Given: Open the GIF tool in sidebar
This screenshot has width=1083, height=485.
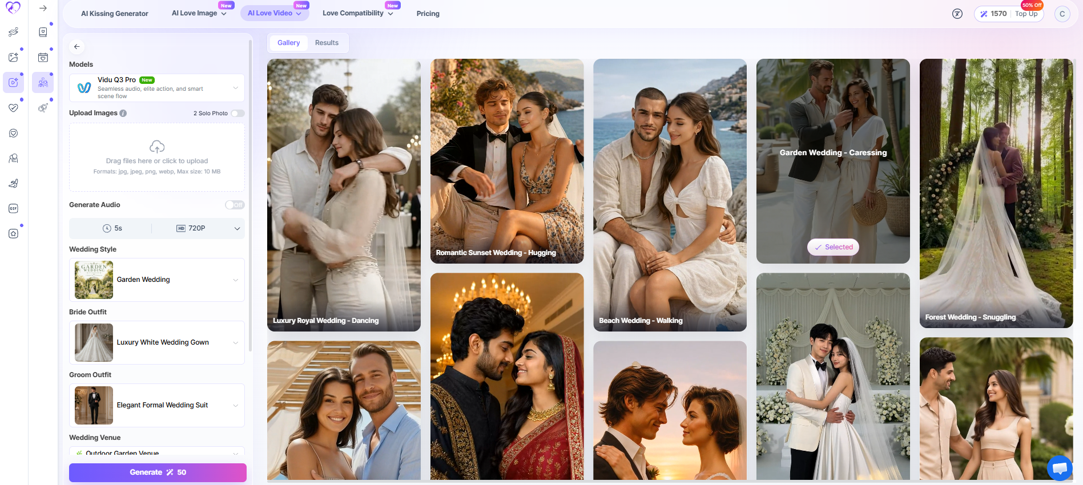Looking at the screenshot, I should click(14, 208).
